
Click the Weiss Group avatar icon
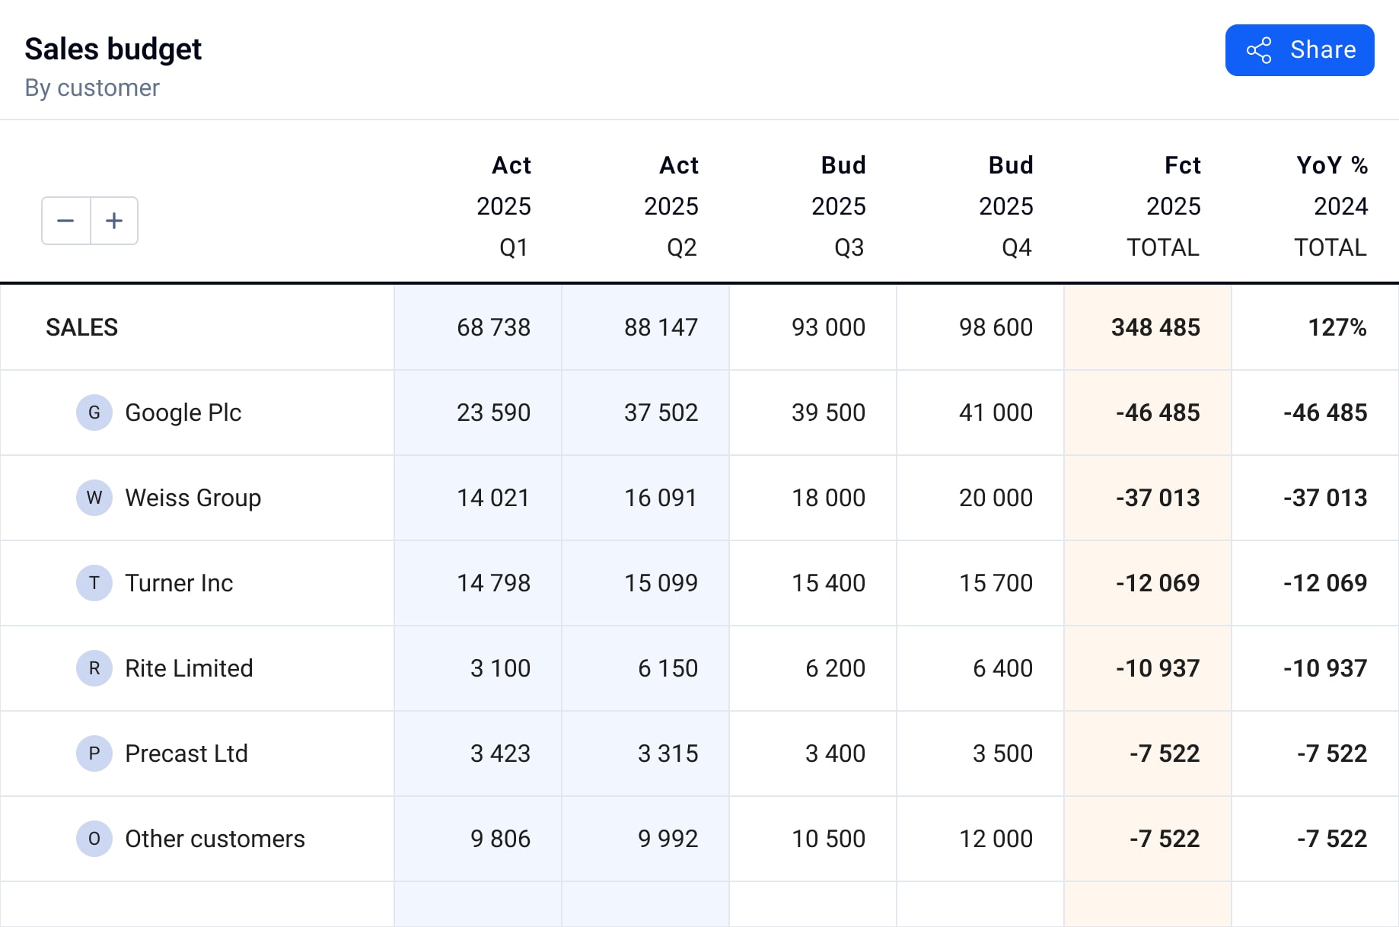pyautogui.click(x=94, y=498)
